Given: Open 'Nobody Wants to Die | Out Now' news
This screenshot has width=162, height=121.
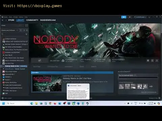Looking at the screenshot, I should (77, 78).
